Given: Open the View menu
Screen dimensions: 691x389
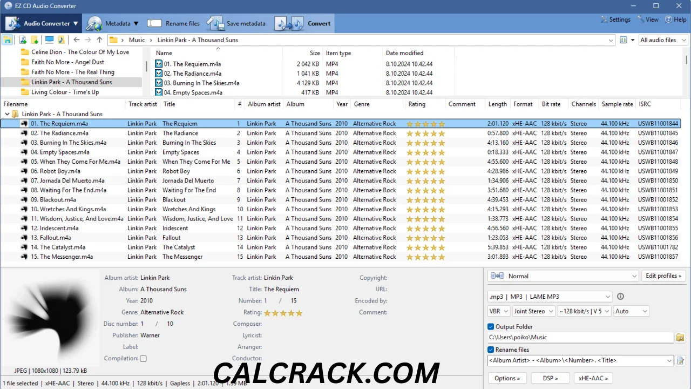Looking at the screenshot, I should pos(648,19).
